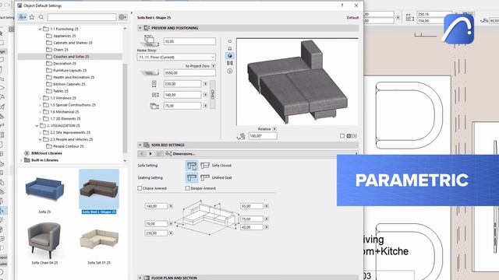Select 3D shaded preview icon
Image resolution: width=499 pixels, height=280 pixels.
(x=230, y=56)
